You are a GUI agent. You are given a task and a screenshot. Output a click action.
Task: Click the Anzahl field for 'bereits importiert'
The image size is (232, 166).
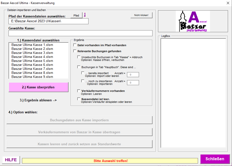pyautogui.click(x=133, y=75)
